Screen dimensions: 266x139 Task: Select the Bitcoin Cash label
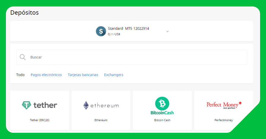(x=162, y=120)
